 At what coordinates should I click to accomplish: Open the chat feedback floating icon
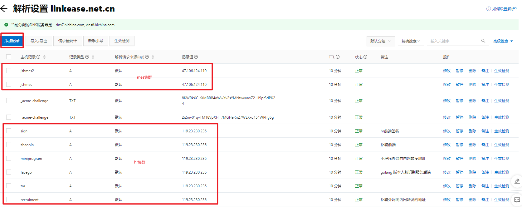517,200
